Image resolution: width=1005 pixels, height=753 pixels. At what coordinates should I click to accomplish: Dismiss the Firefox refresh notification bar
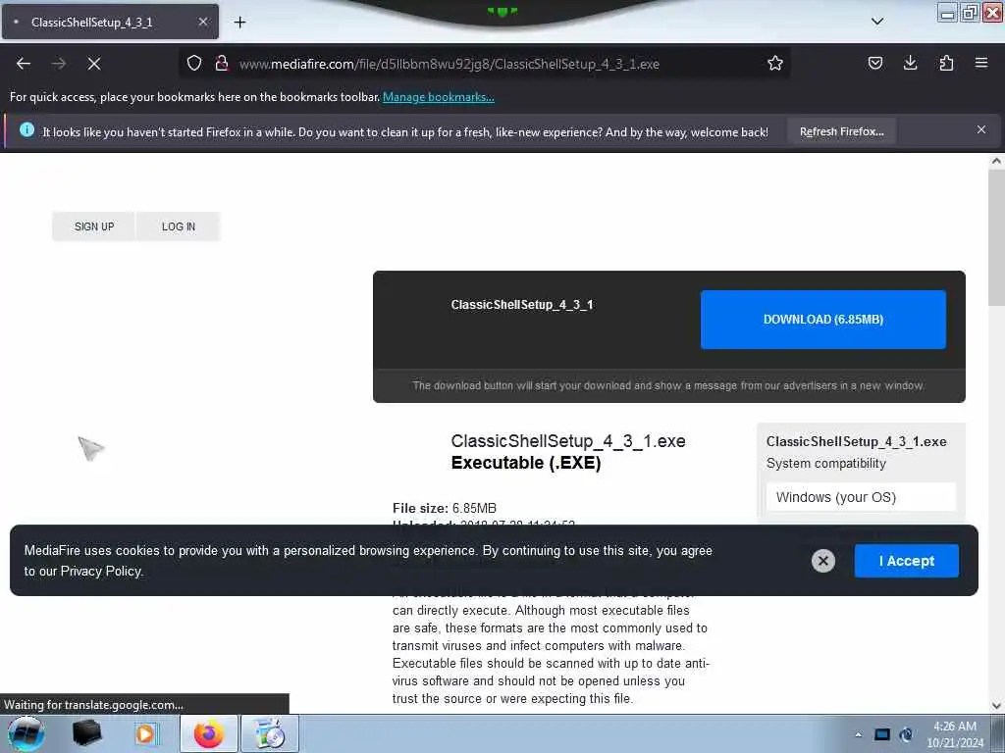[x=981, y=130]
